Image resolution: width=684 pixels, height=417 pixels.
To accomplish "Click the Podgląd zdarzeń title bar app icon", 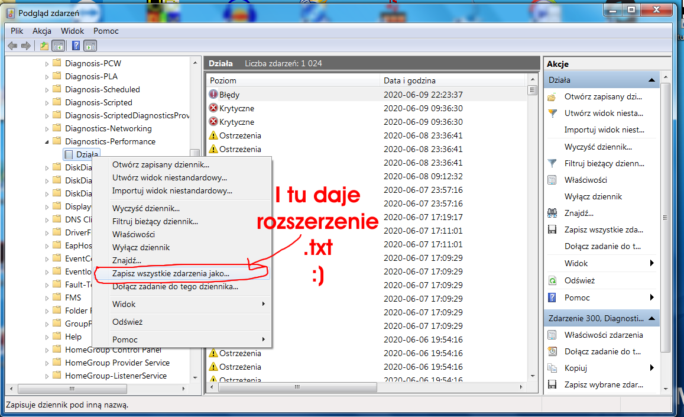I will point(11,13).
